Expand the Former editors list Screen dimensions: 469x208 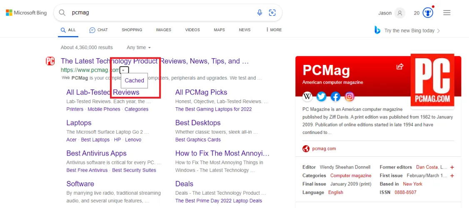point(452,167)
